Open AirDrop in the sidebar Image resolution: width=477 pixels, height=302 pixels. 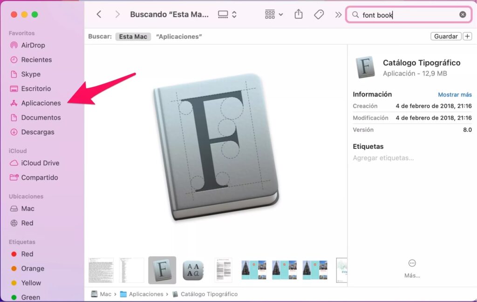(33, 45)
